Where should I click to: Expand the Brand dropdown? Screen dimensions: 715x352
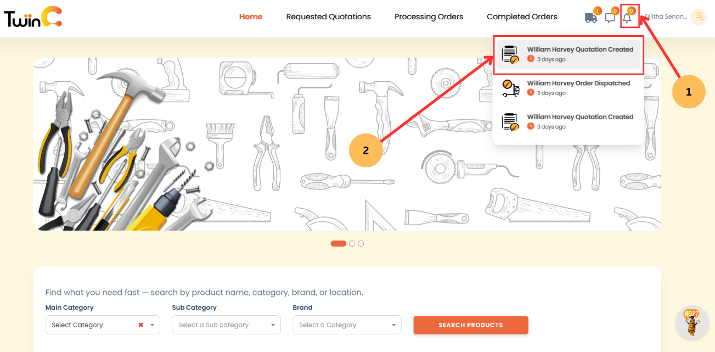[x=346, y=325]
